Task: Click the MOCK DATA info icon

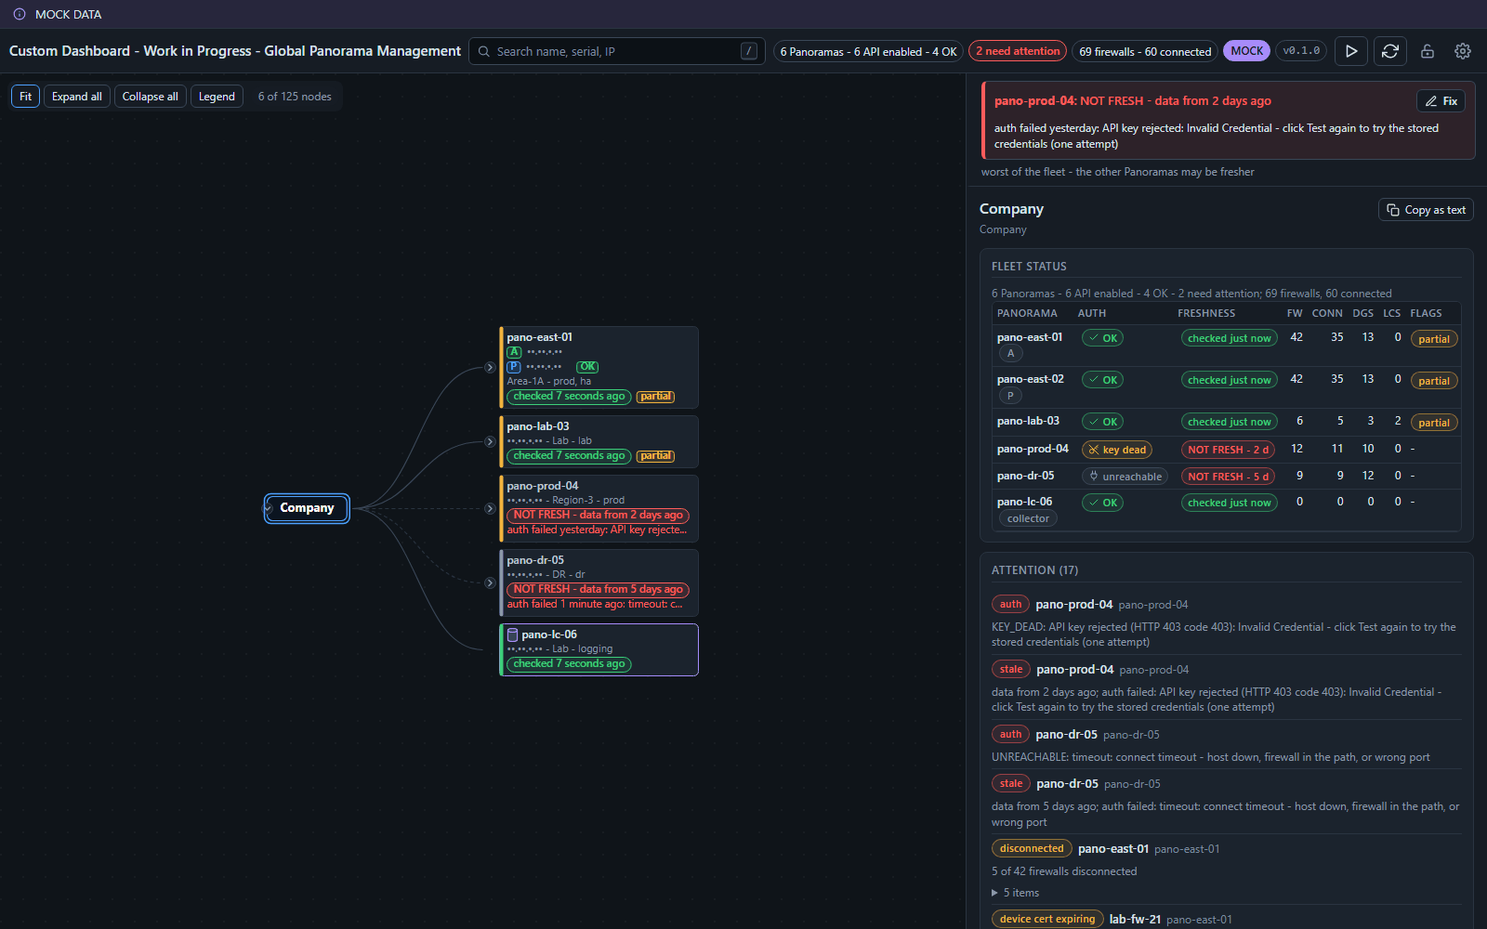Action: (20, 14)
